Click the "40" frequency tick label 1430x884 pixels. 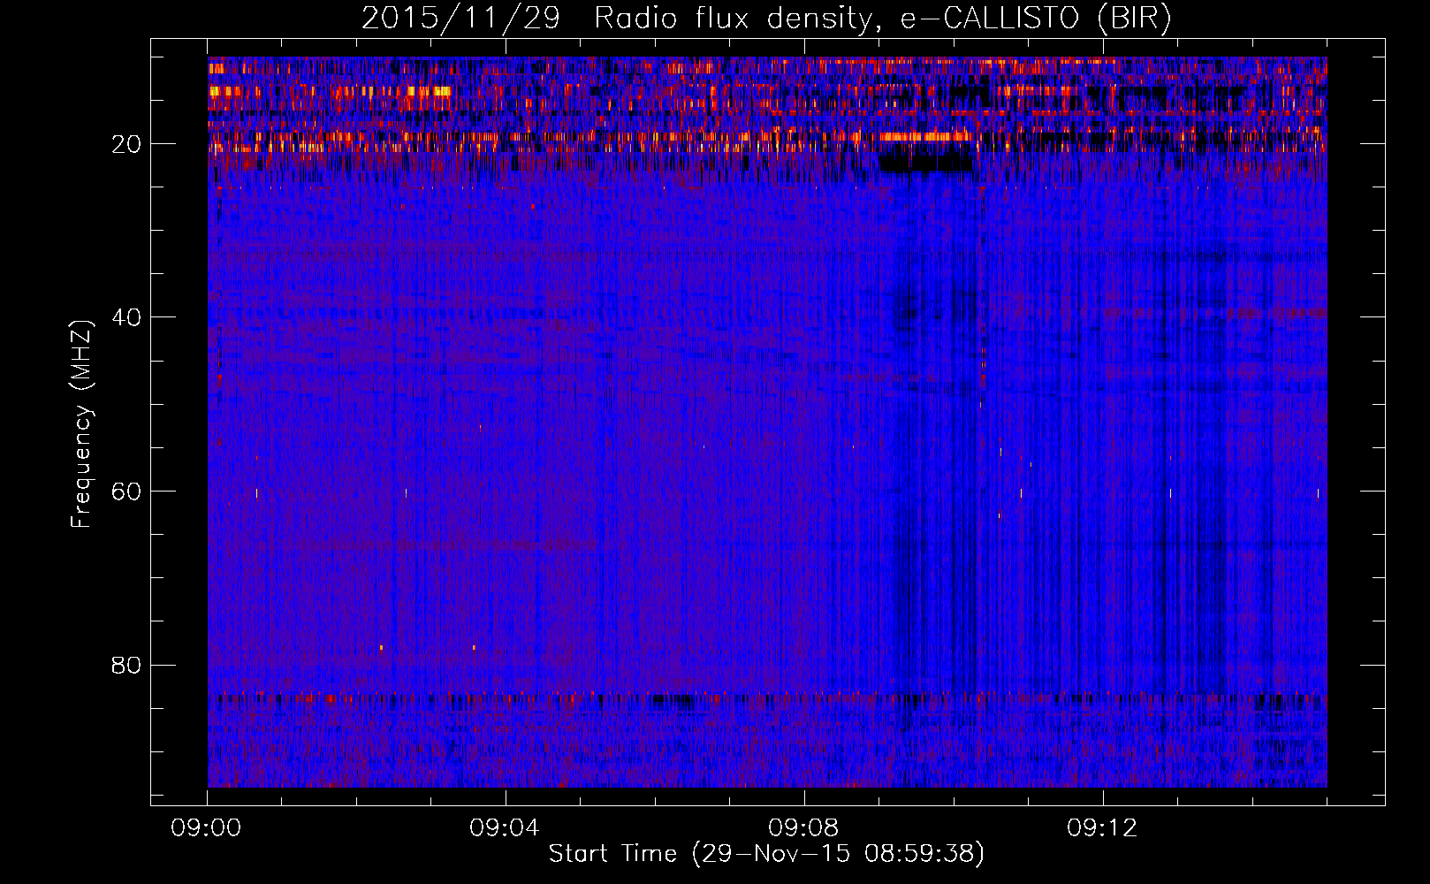coord(127,317)
